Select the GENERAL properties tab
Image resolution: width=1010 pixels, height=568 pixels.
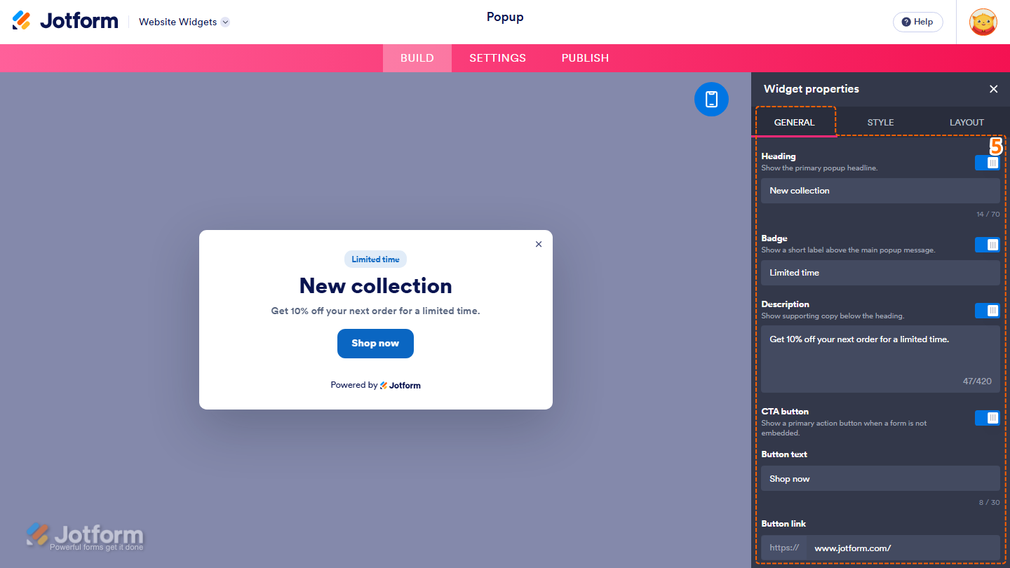tap(794, 122)
